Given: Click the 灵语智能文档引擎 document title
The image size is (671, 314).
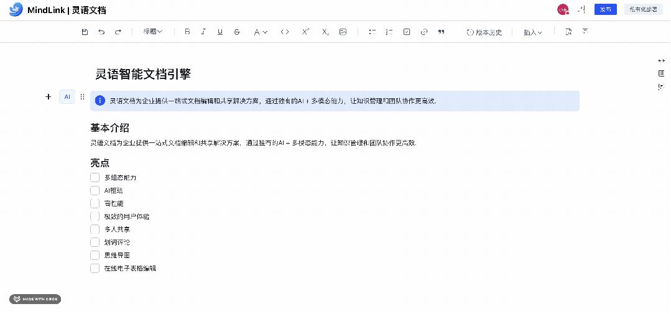Looking at the screenshot, I should (x=143, y=74).
